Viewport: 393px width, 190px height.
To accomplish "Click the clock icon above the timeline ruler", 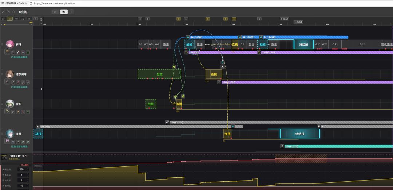I will [x=41, y=19].
